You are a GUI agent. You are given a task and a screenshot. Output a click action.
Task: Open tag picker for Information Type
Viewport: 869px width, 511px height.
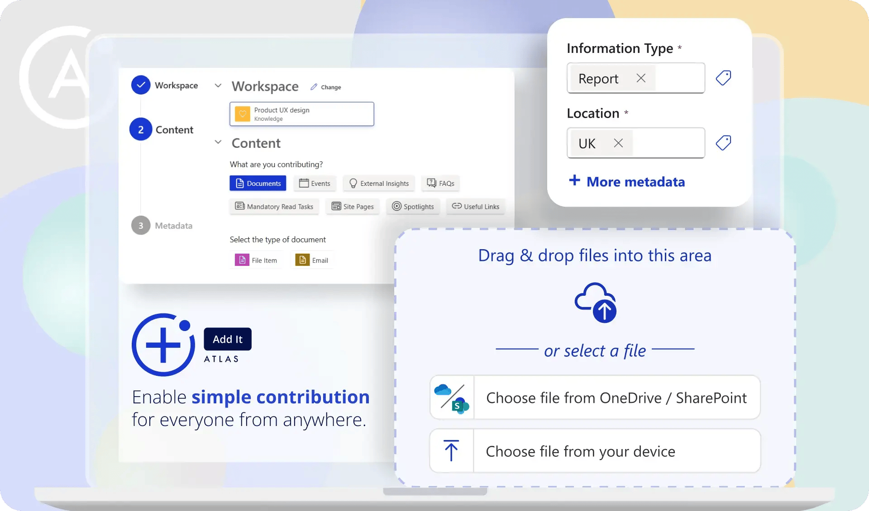tap(723, 78)
